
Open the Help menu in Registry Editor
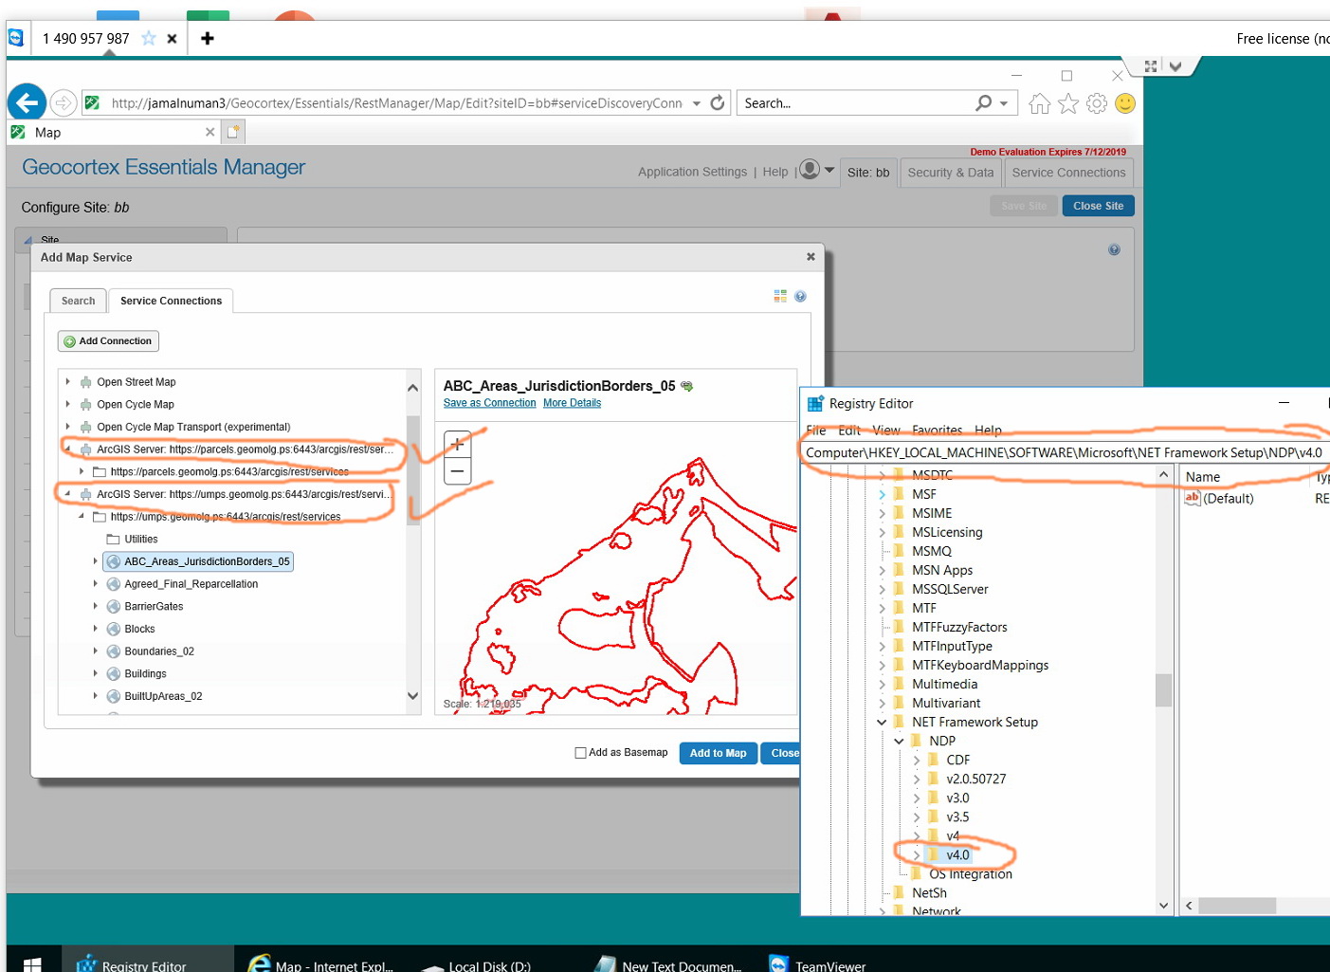[988, 431]
